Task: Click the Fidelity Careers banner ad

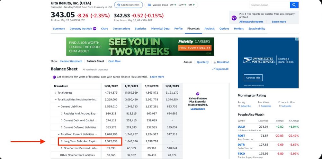Action: coord(140,46)
